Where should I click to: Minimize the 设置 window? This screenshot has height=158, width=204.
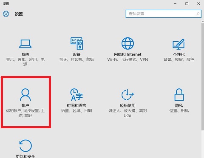(x=175, y=3)
